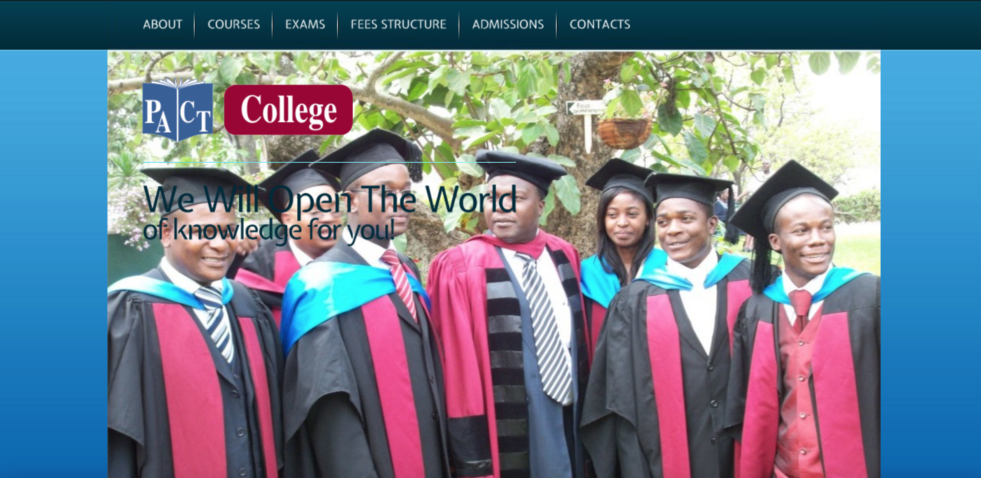Click the letter C on the PACT logo
Screen dimensions: 981x478
(x=188, y=111)
